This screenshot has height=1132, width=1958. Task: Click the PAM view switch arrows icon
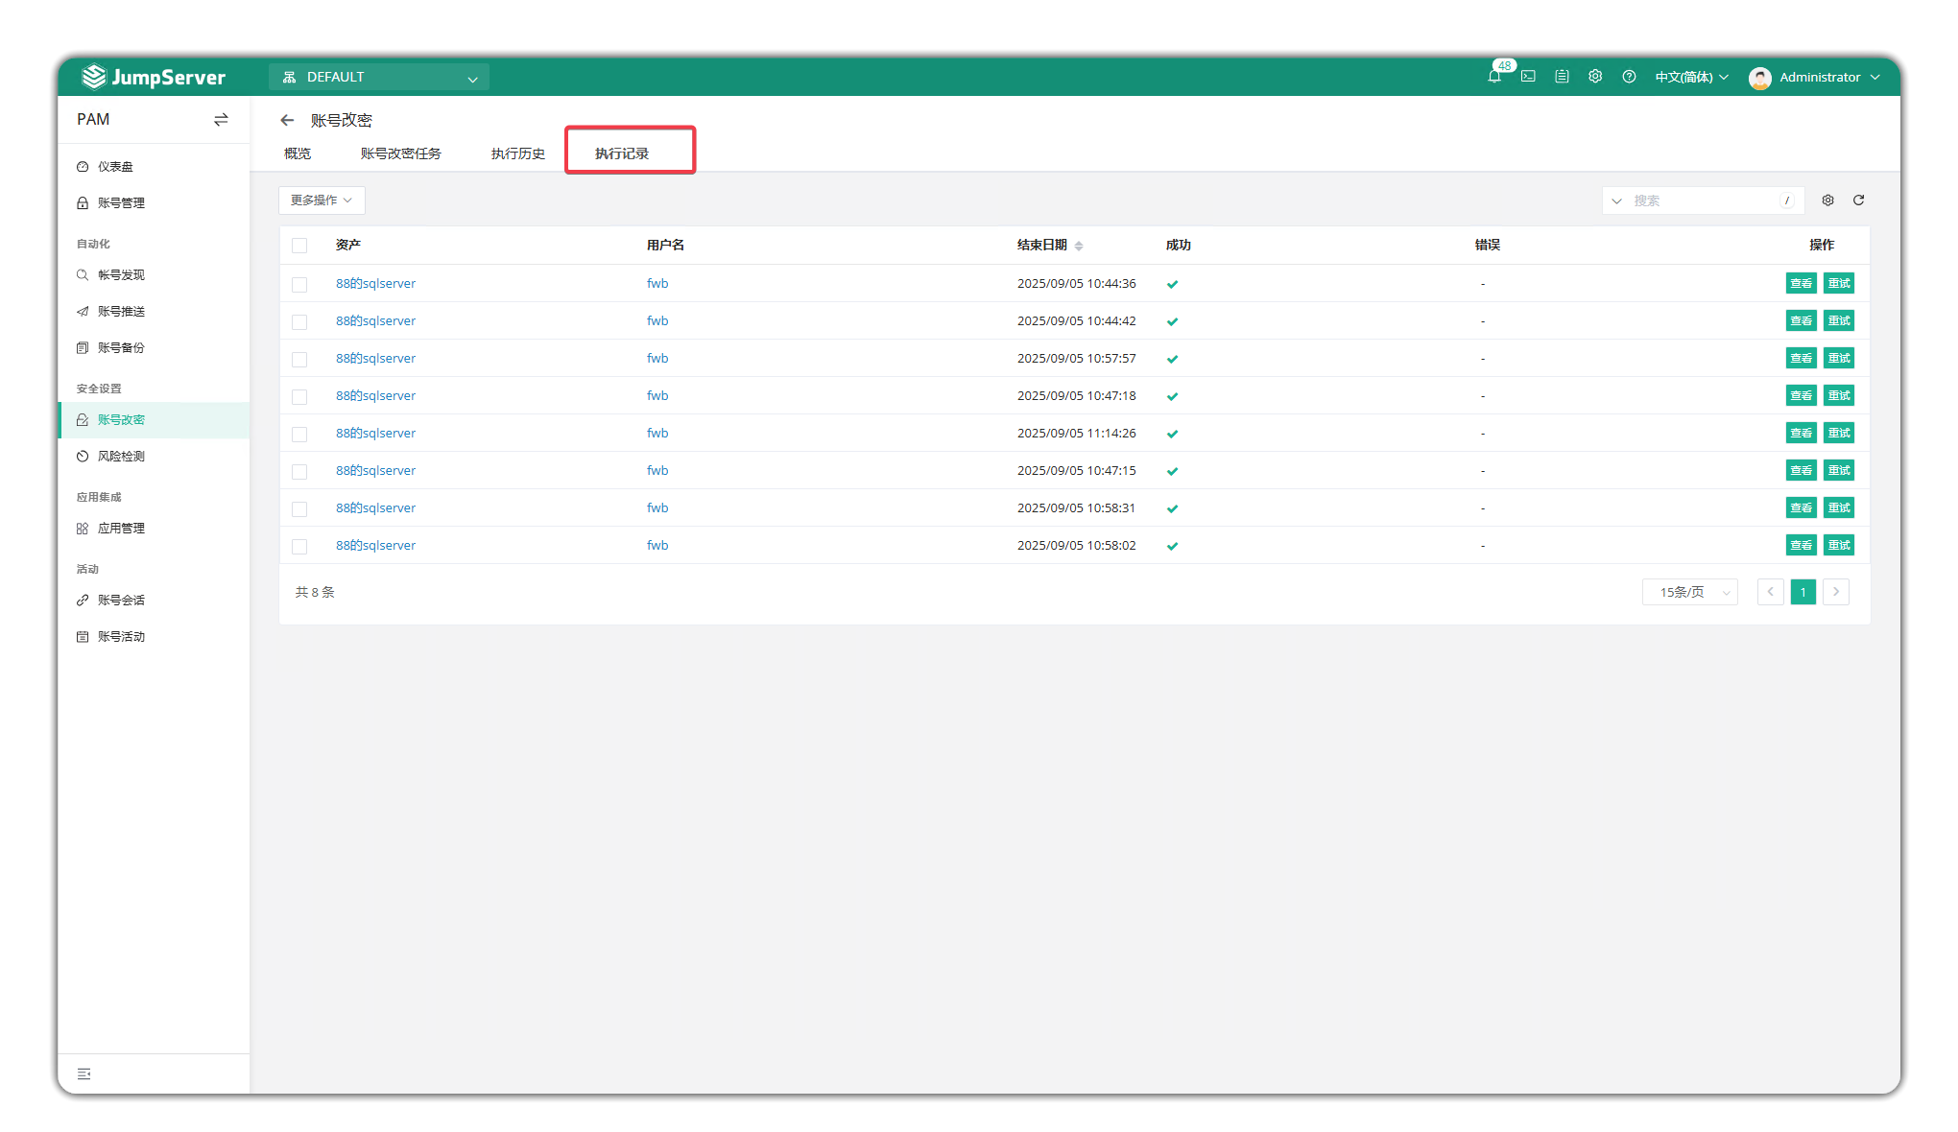221,120
